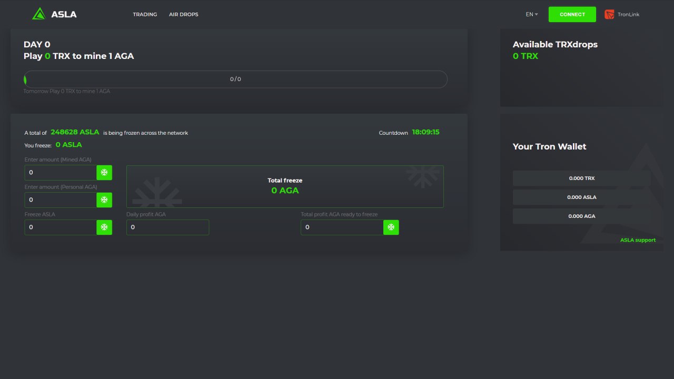Click the Available TRXdrops heading
The width and height of the screenshot is (674, 379).
coord(555,44)
